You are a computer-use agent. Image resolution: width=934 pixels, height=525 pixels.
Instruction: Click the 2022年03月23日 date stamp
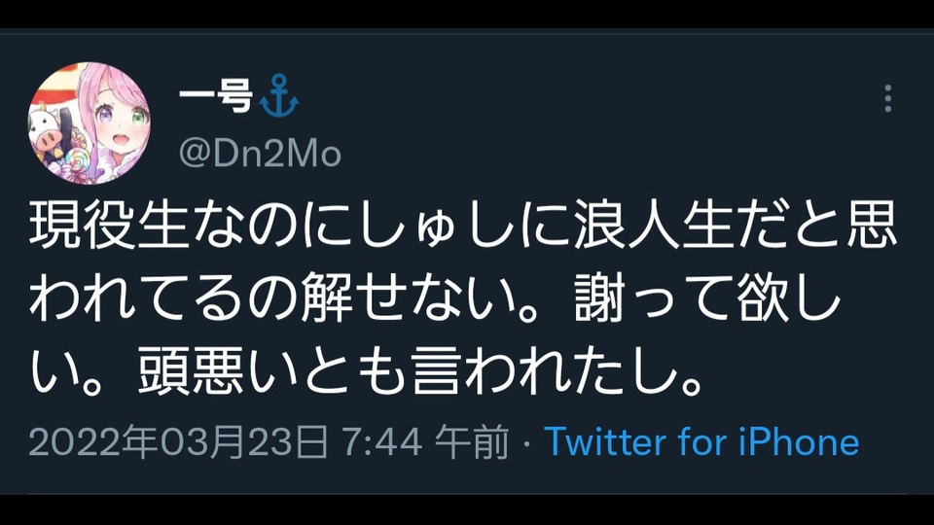pos(179,442)
